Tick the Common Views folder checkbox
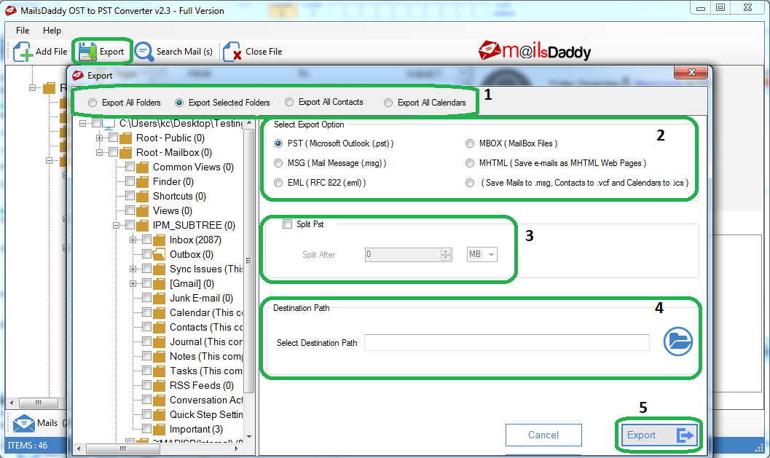 click(x=130, y=167)
